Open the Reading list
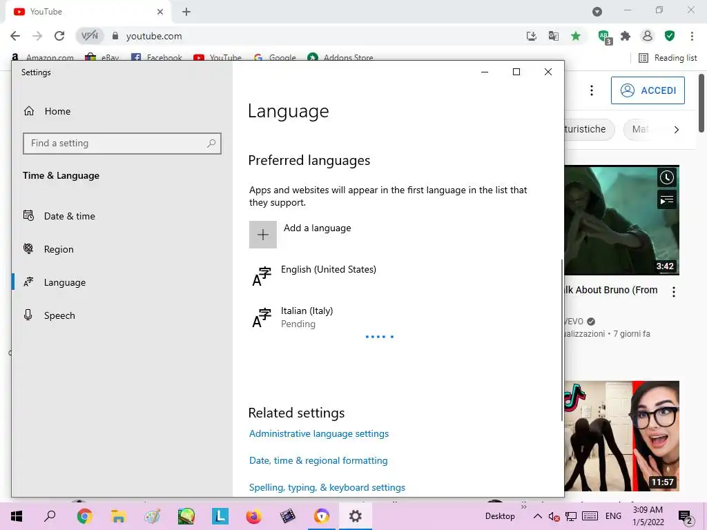The width and height of the screenshot is (707, 530). (x=668, y=58)
